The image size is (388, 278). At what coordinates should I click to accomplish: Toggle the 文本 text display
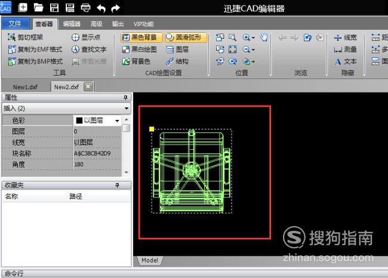tap(346, 61)
